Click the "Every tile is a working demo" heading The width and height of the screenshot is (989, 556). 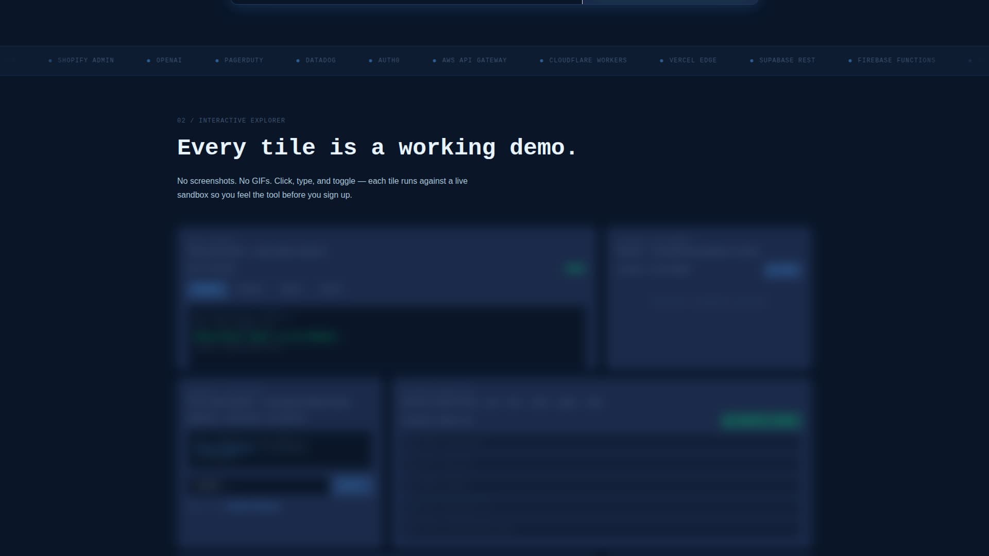click(377, 148)
